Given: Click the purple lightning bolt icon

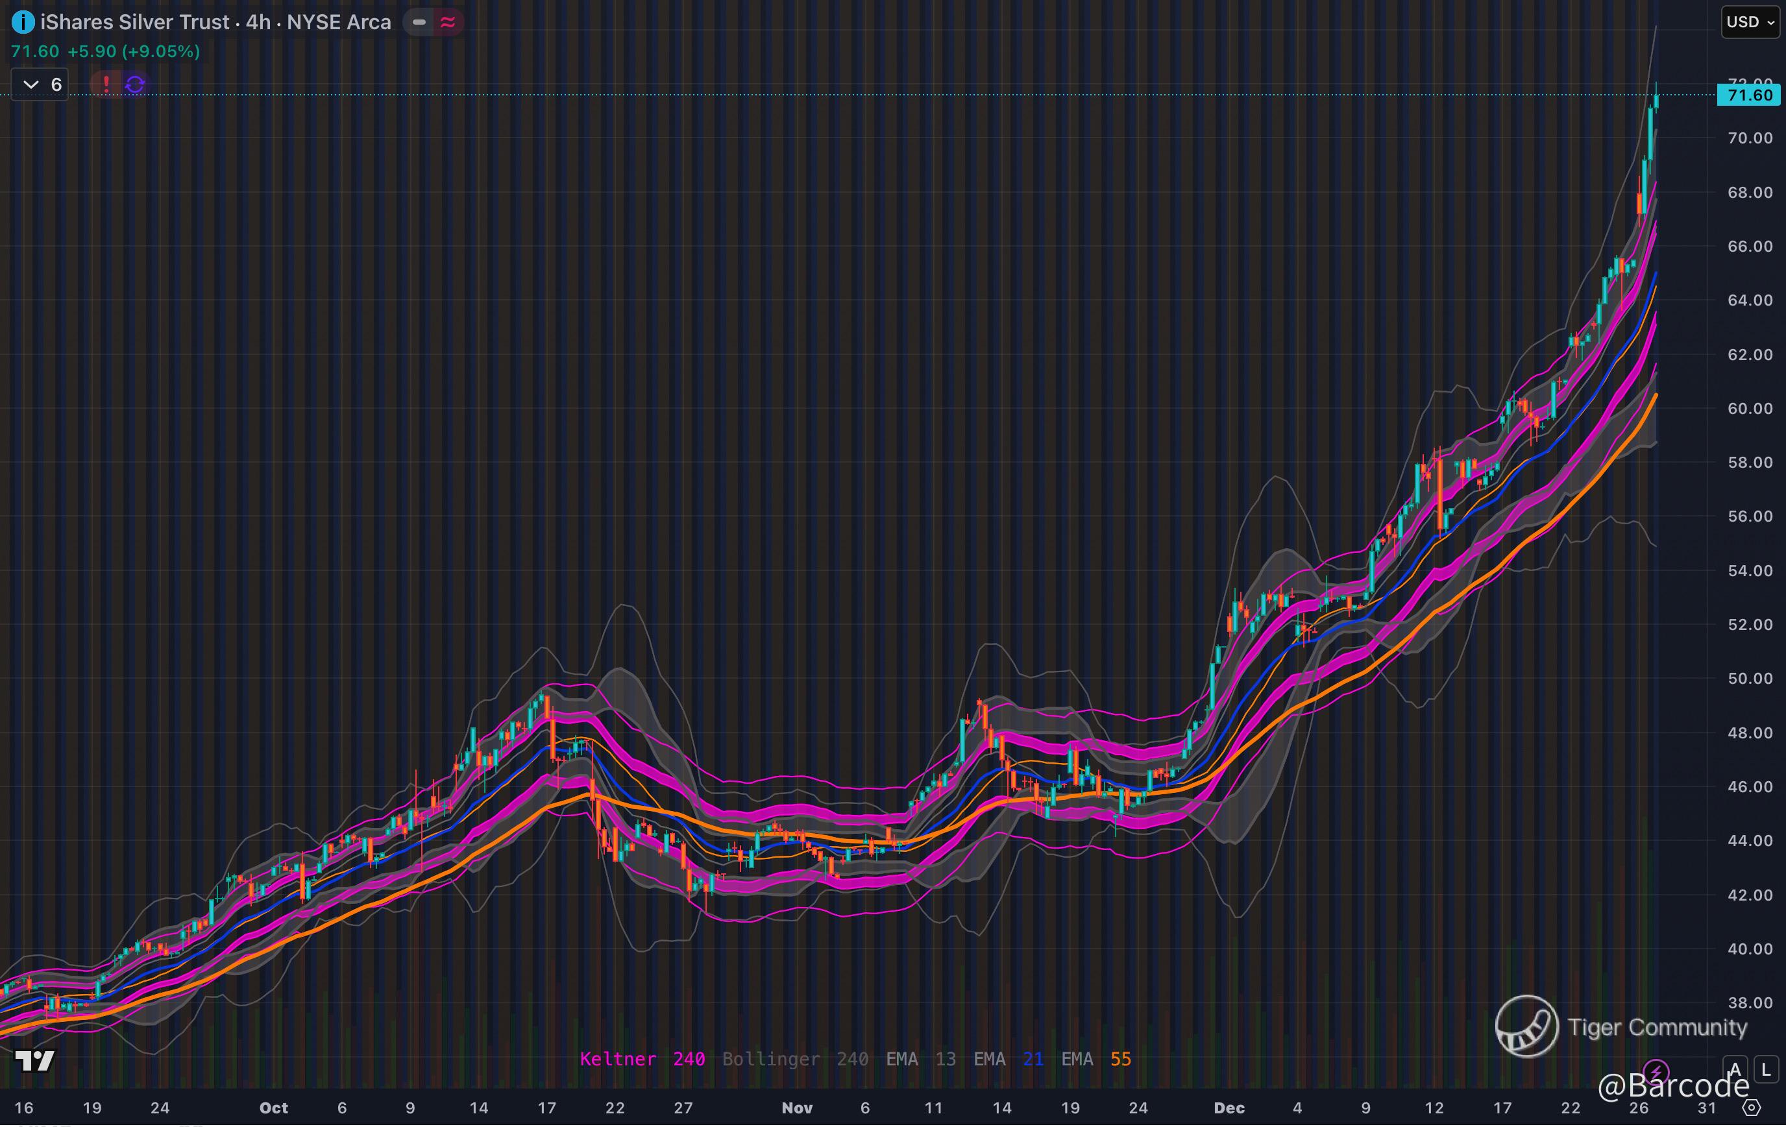Looking at the screenshot, I should 1656,1071.
